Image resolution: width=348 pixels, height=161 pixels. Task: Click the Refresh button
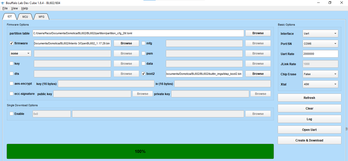309,98
